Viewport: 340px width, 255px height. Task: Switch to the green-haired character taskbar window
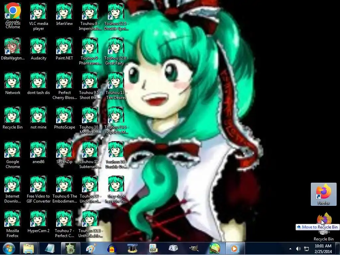70,248
